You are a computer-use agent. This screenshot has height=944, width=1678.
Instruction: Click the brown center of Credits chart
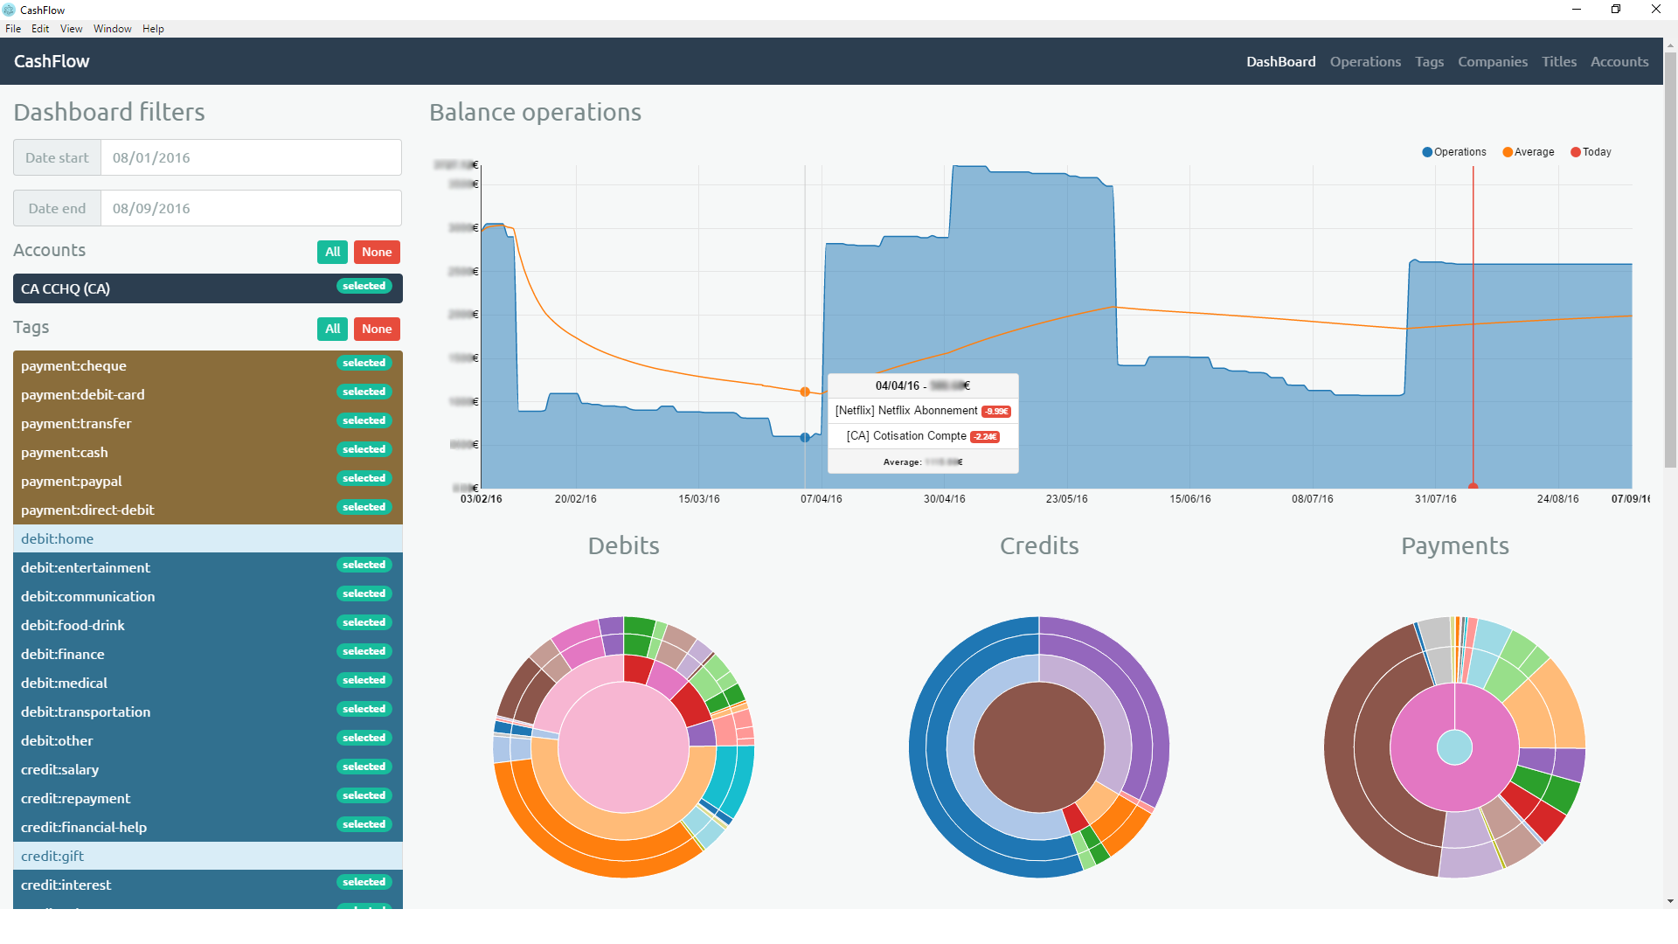(1038, 747)
